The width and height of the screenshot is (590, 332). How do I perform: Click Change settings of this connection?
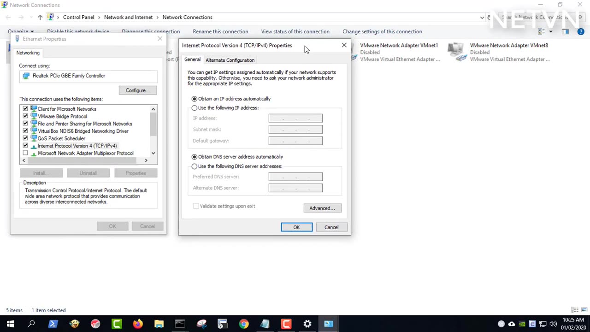(382, 31)
